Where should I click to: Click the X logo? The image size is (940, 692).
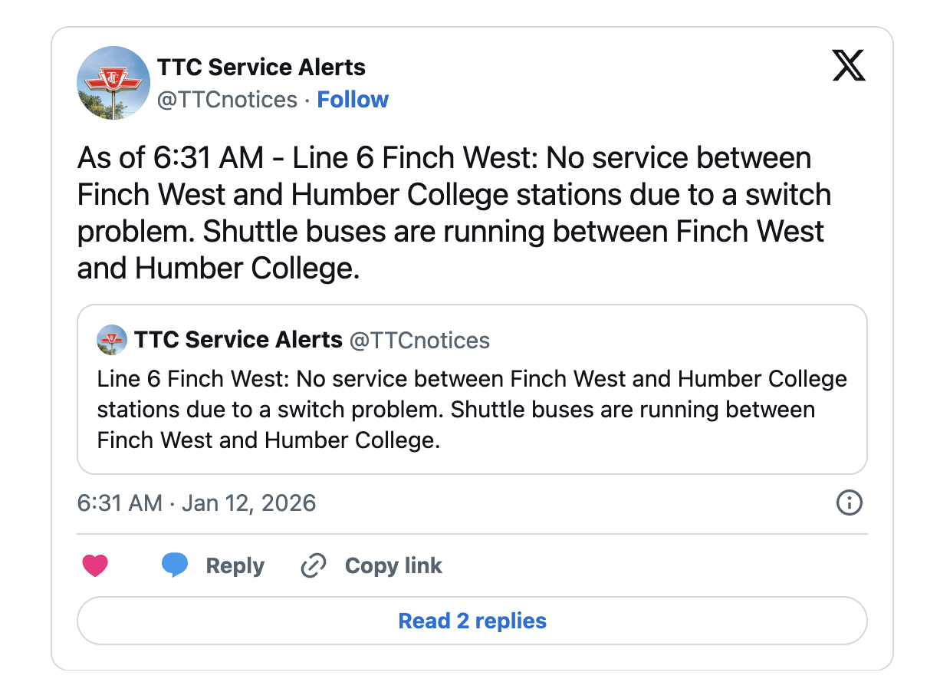click(x=848, y=66)
